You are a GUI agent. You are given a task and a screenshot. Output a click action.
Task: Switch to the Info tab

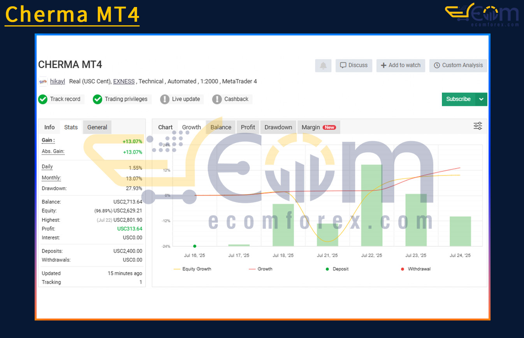coord(49,127)
